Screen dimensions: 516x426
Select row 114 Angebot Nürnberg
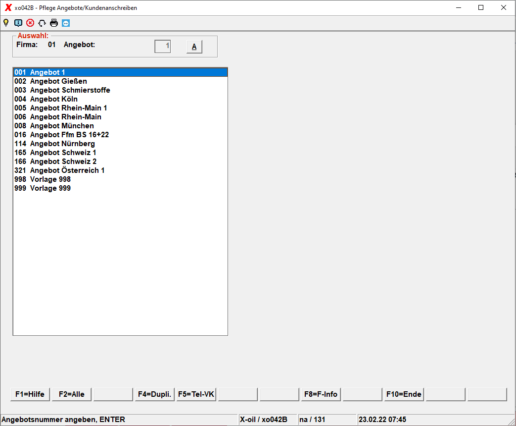point(120,143)
